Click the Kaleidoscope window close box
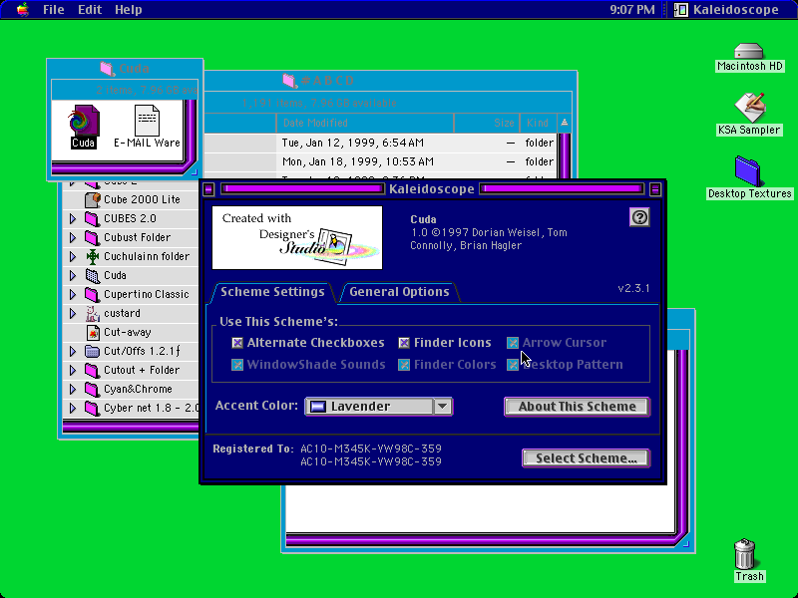The width and height of the screenshot is (798, 598). tap(208, 189)
